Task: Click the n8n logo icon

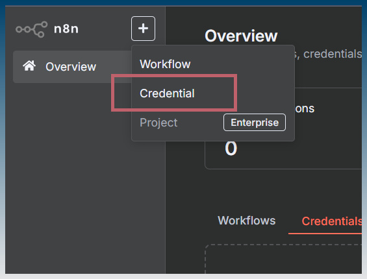Action: coord(32,29)
